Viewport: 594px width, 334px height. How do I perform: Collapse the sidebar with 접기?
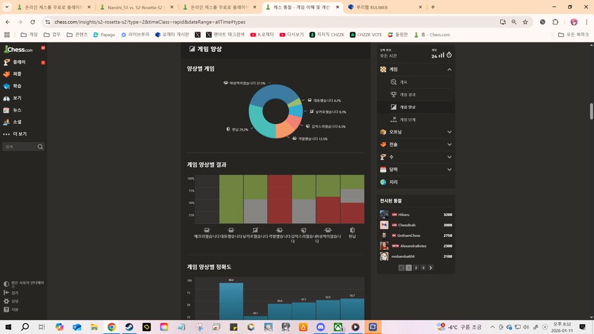click(11, 292)
